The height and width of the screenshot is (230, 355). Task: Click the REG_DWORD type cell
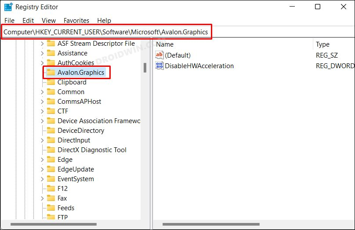tap(335, 66)
